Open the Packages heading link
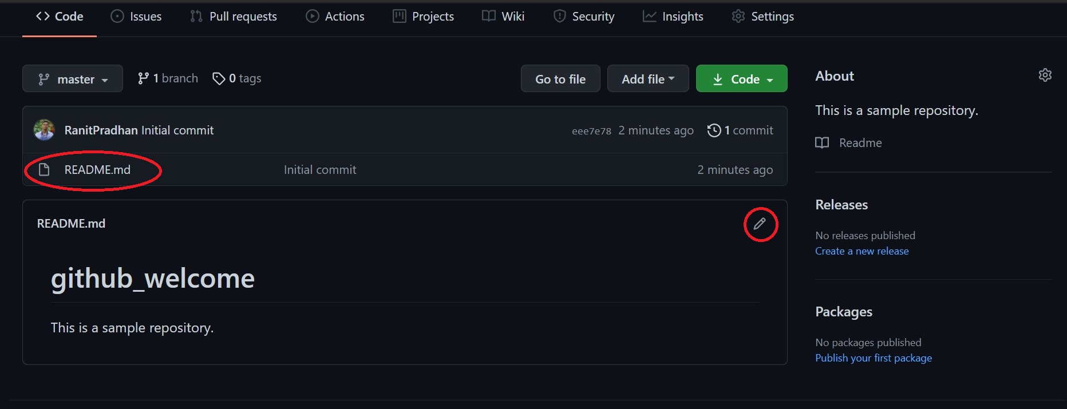Screen dimensions: 1067x409 tap(844, 312)
